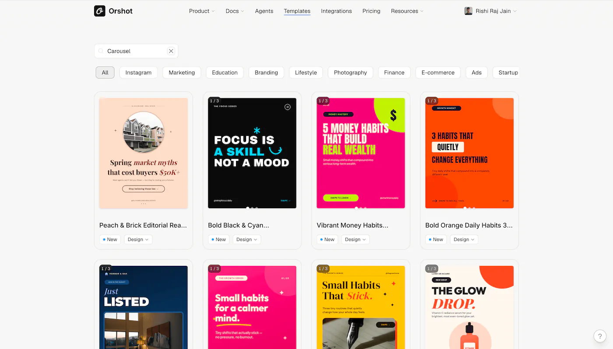Viewport: 613px width, 349px height.
Task: Click Rishi Raj Jain's avatar picture
Action: [x=469, y=11]
